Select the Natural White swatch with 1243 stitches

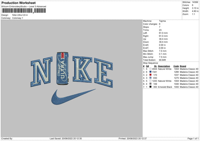tap(151, 81)
